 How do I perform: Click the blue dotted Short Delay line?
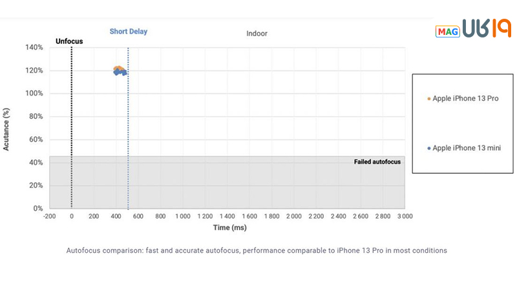[x=128, y=129]
